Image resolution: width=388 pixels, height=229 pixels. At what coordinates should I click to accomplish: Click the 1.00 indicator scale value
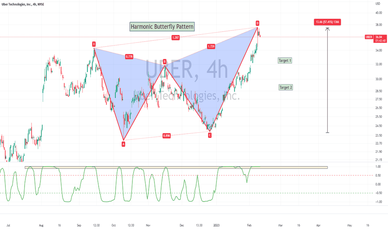click(x=378, y=167)
